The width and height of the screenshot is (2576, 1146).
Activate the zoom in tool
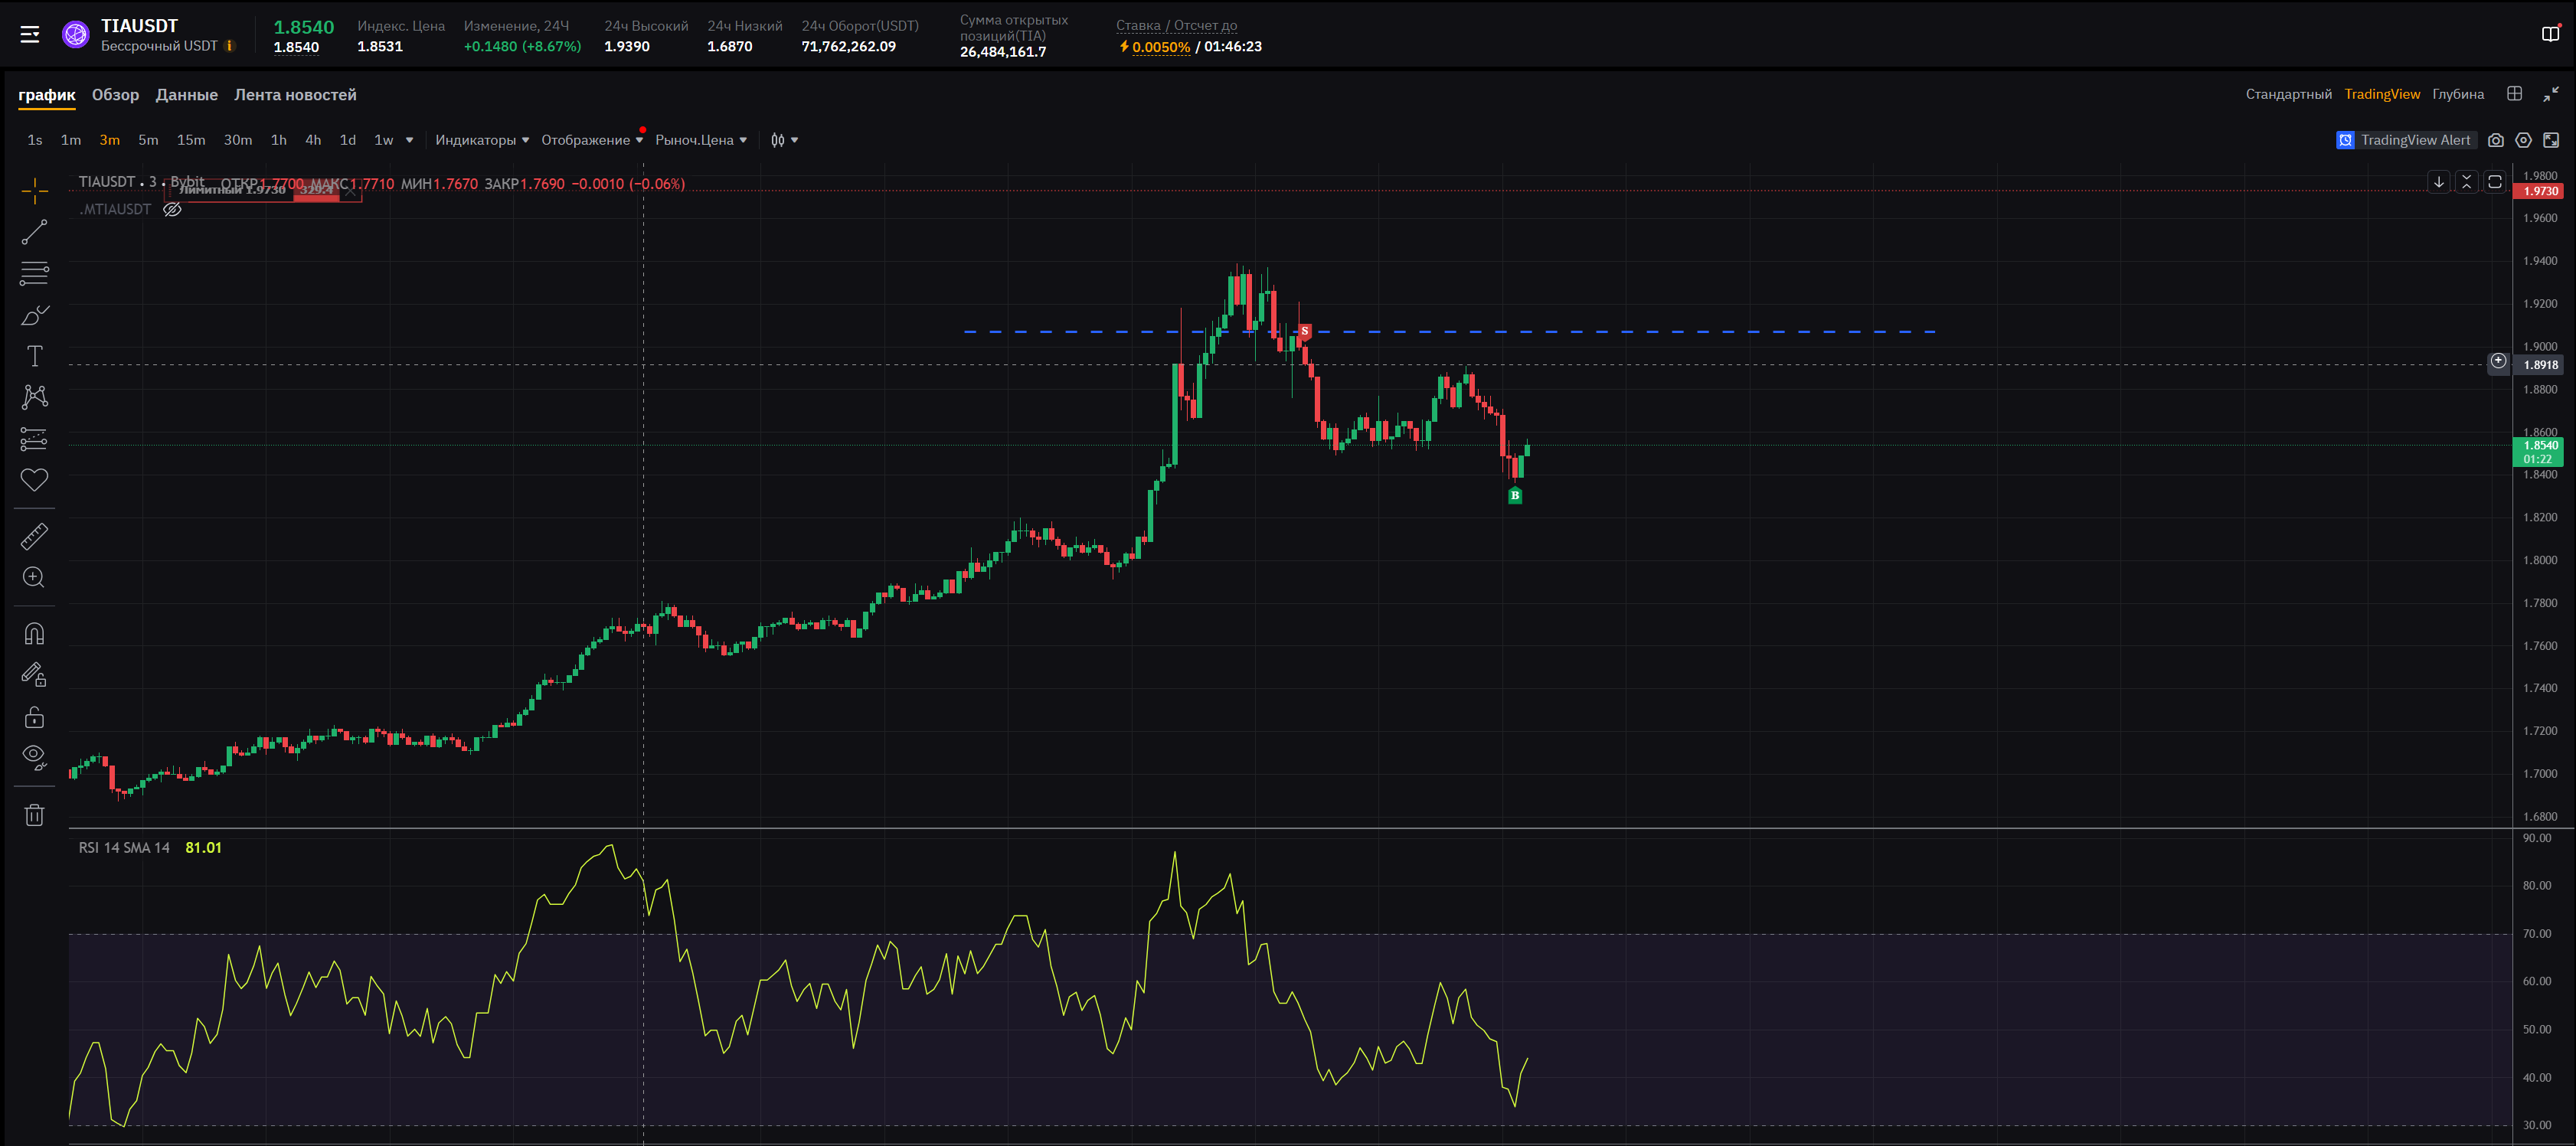34,578
